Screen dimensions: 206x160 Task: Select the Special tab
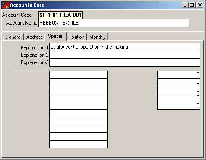pyautogui.click(x=56, y=36)
